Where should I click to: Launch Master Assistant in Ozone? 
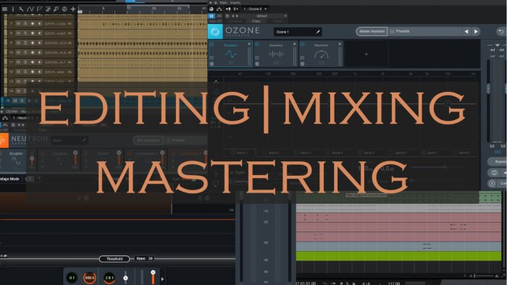pos(372,31)
